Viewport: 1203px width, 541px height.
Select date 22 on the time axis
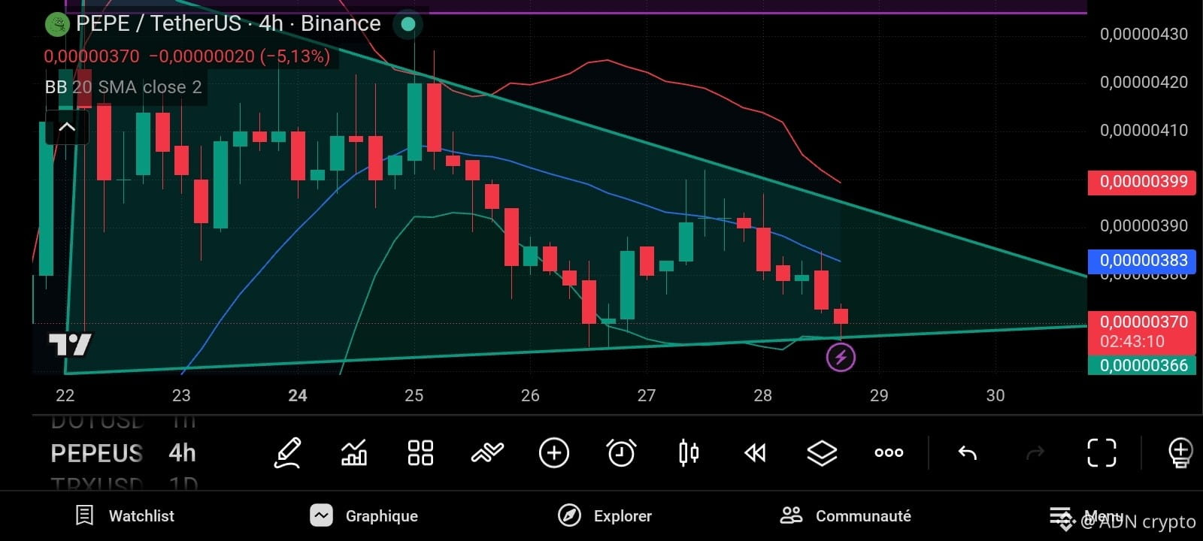[65, 395]
